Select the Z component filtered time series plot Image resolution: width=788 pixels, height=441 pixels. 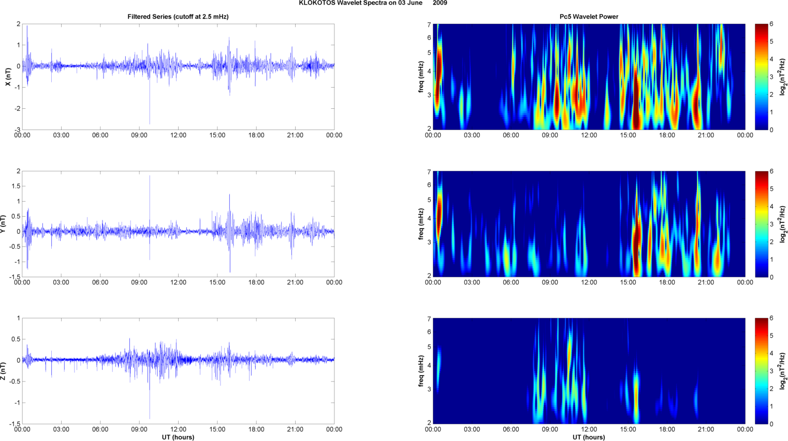(x=178, y=371)
